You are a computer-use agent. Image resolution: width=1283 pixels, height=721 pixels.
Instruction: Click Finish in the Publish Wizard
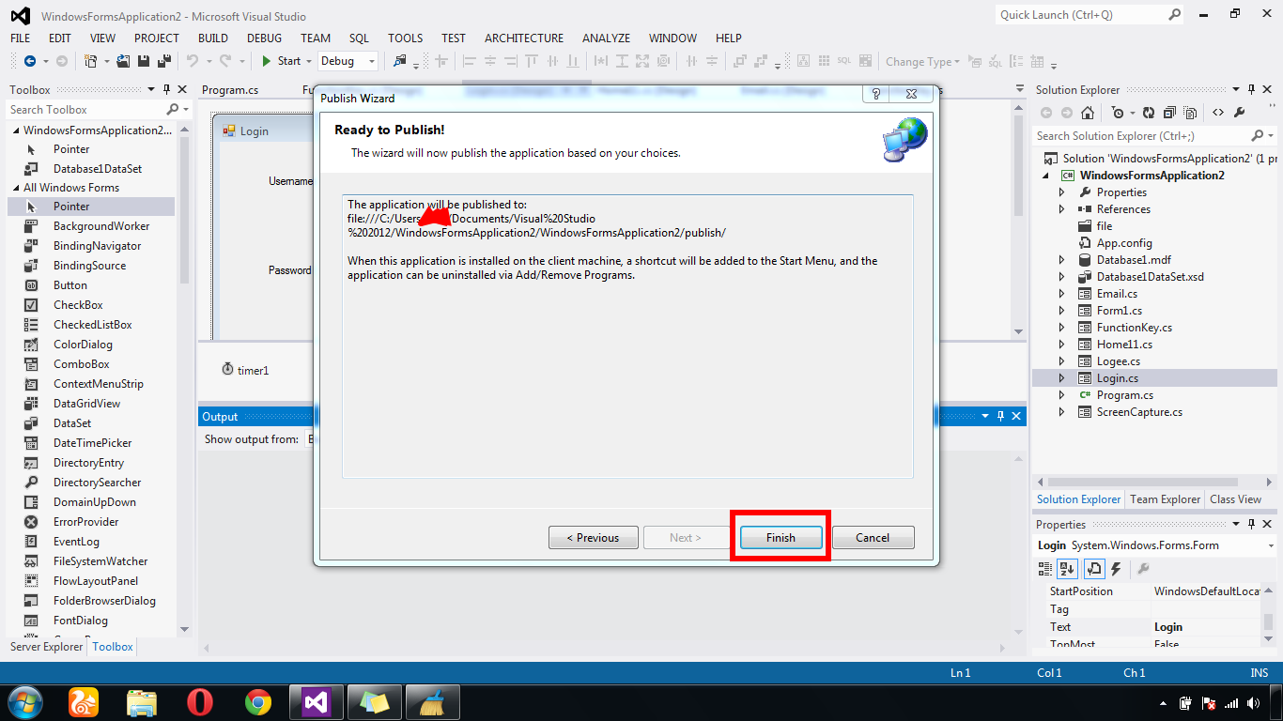pyautogui.click(x=781, y=538)
